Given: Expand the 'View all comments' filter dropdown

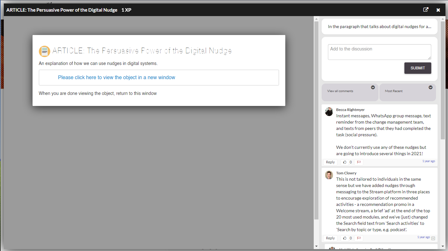Looking at the screenshot, I should (373, 87).
